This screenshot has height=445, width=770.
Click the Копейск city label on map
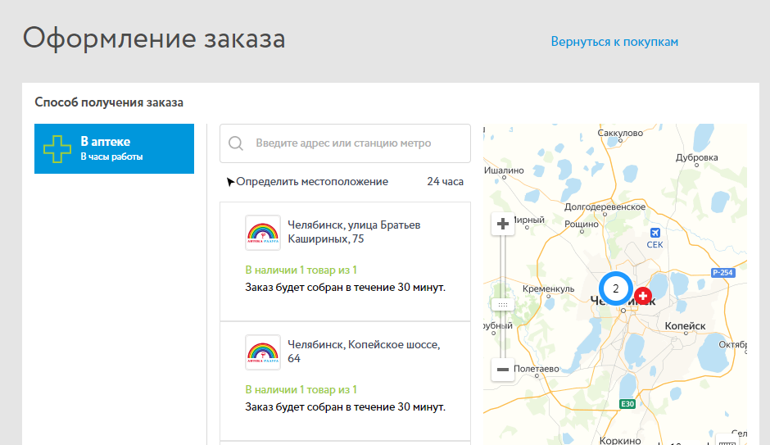[685, 325]
